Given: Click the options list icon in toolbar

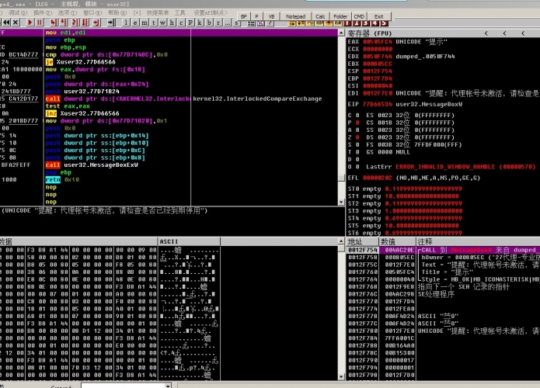Looking at the screenshot, I should click(x=252, y=23).
